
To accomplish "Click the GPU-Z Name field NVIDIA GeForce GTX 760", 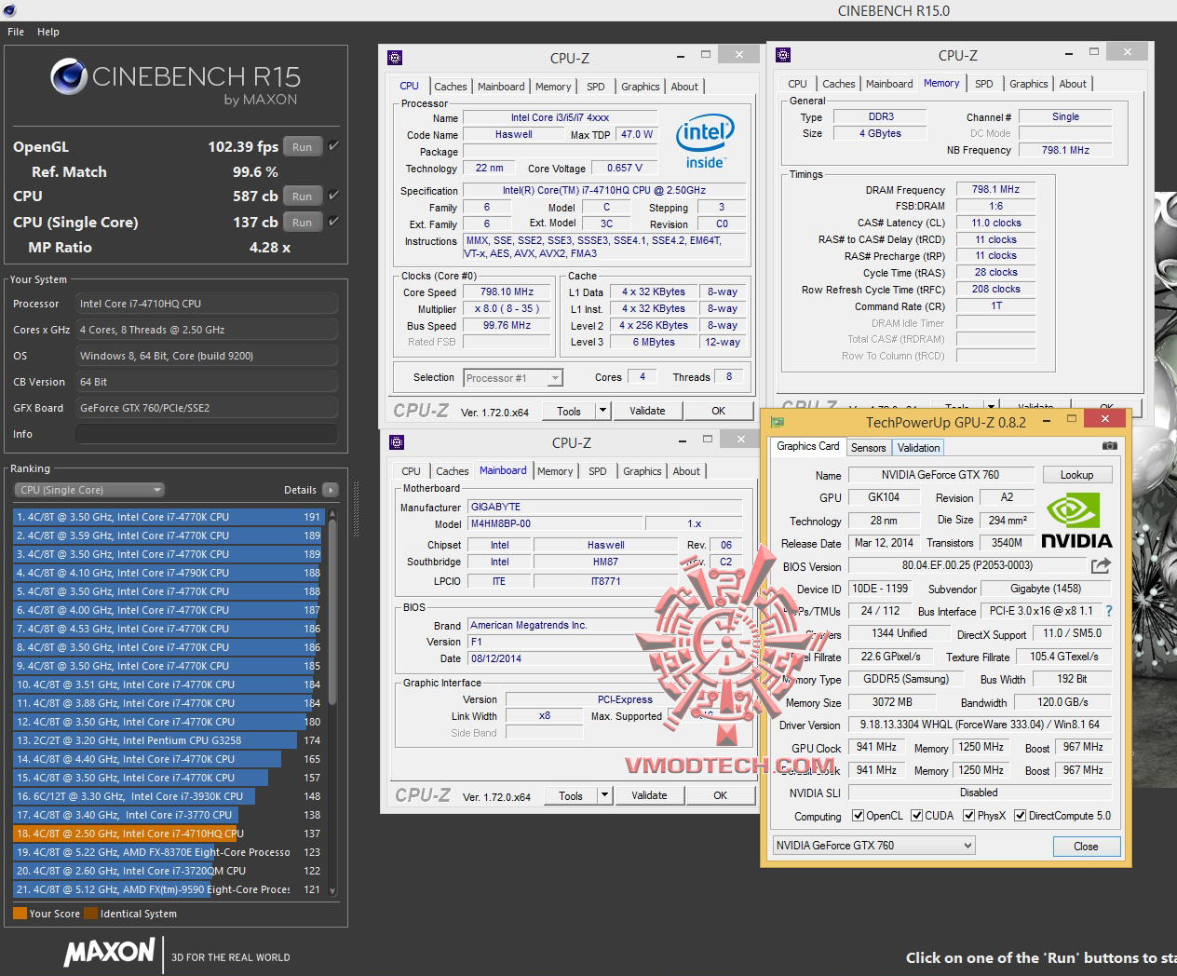I will click(940, 475).
